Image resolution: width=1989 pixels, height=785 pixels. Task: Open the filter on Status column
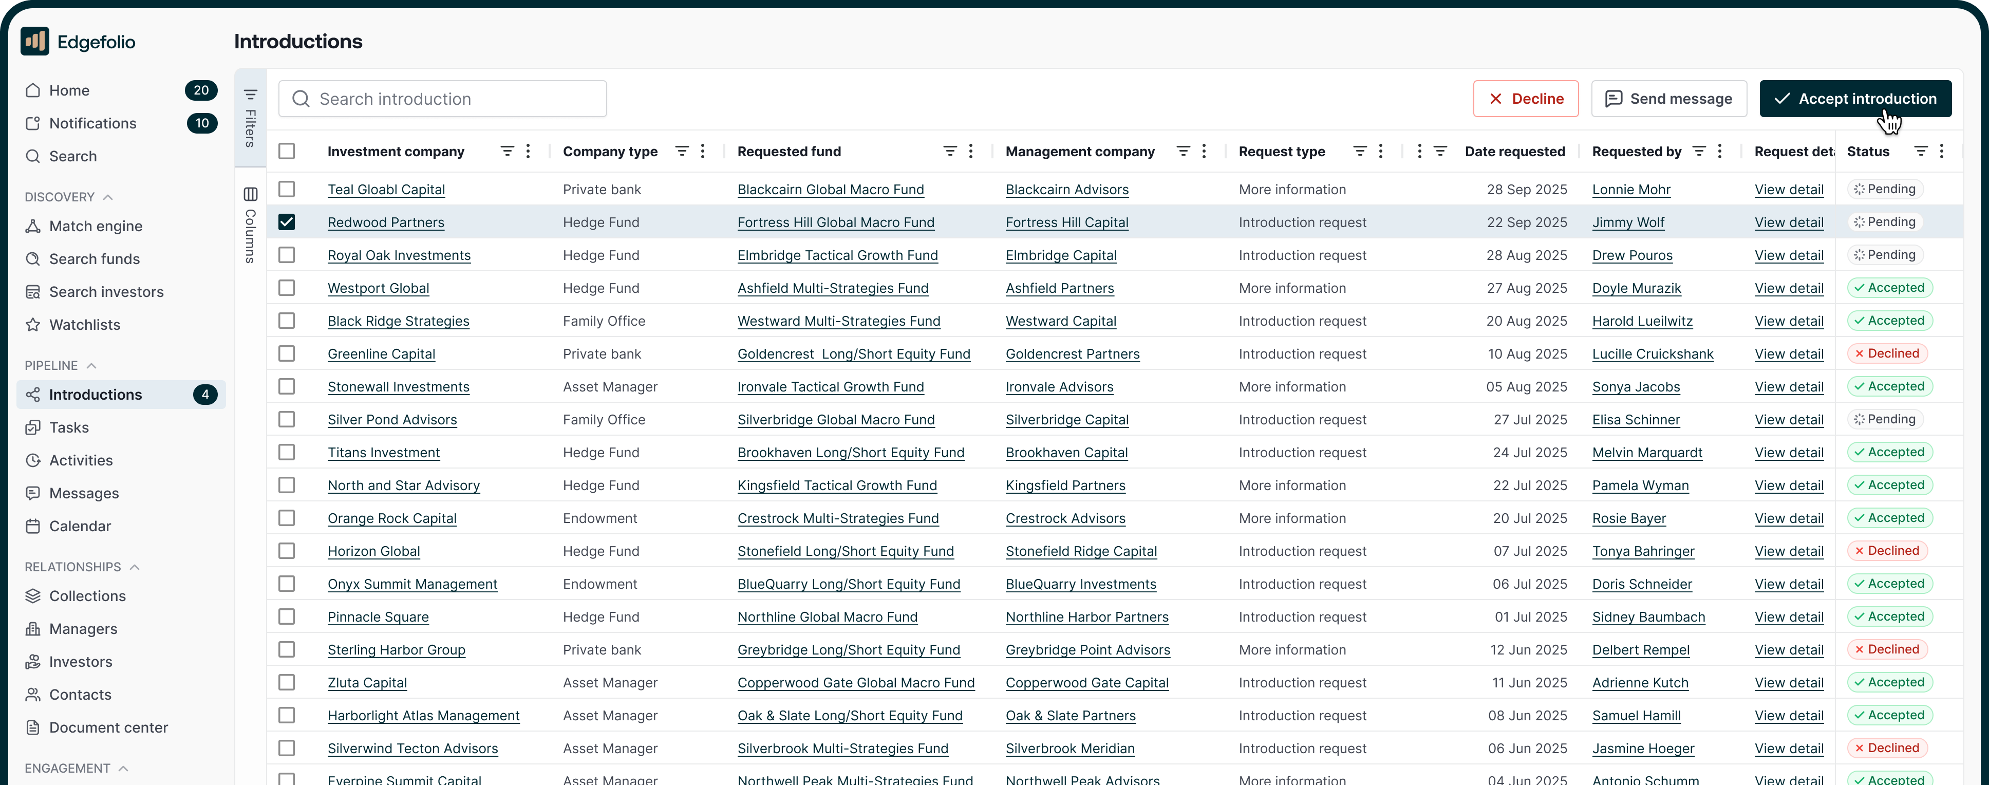(1922, 151)
